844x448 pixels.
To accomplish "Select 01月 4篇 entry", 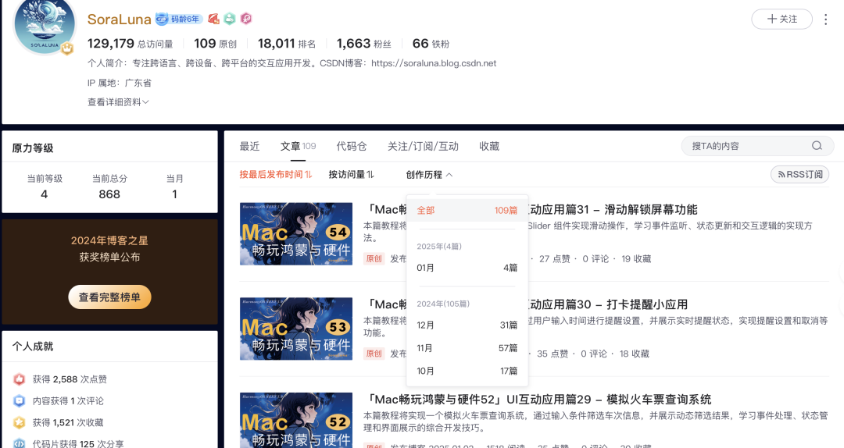I will pyautogui.click(x=467, y=268).
